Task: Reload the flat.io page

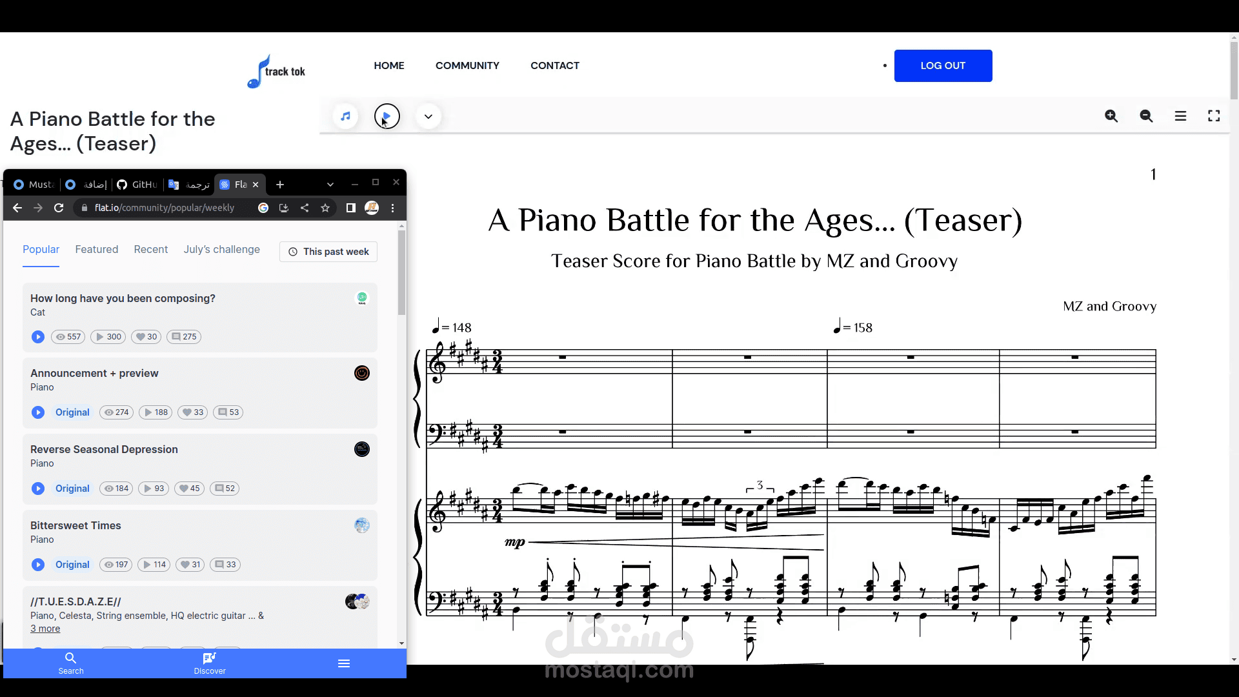Action: [59, 208]
